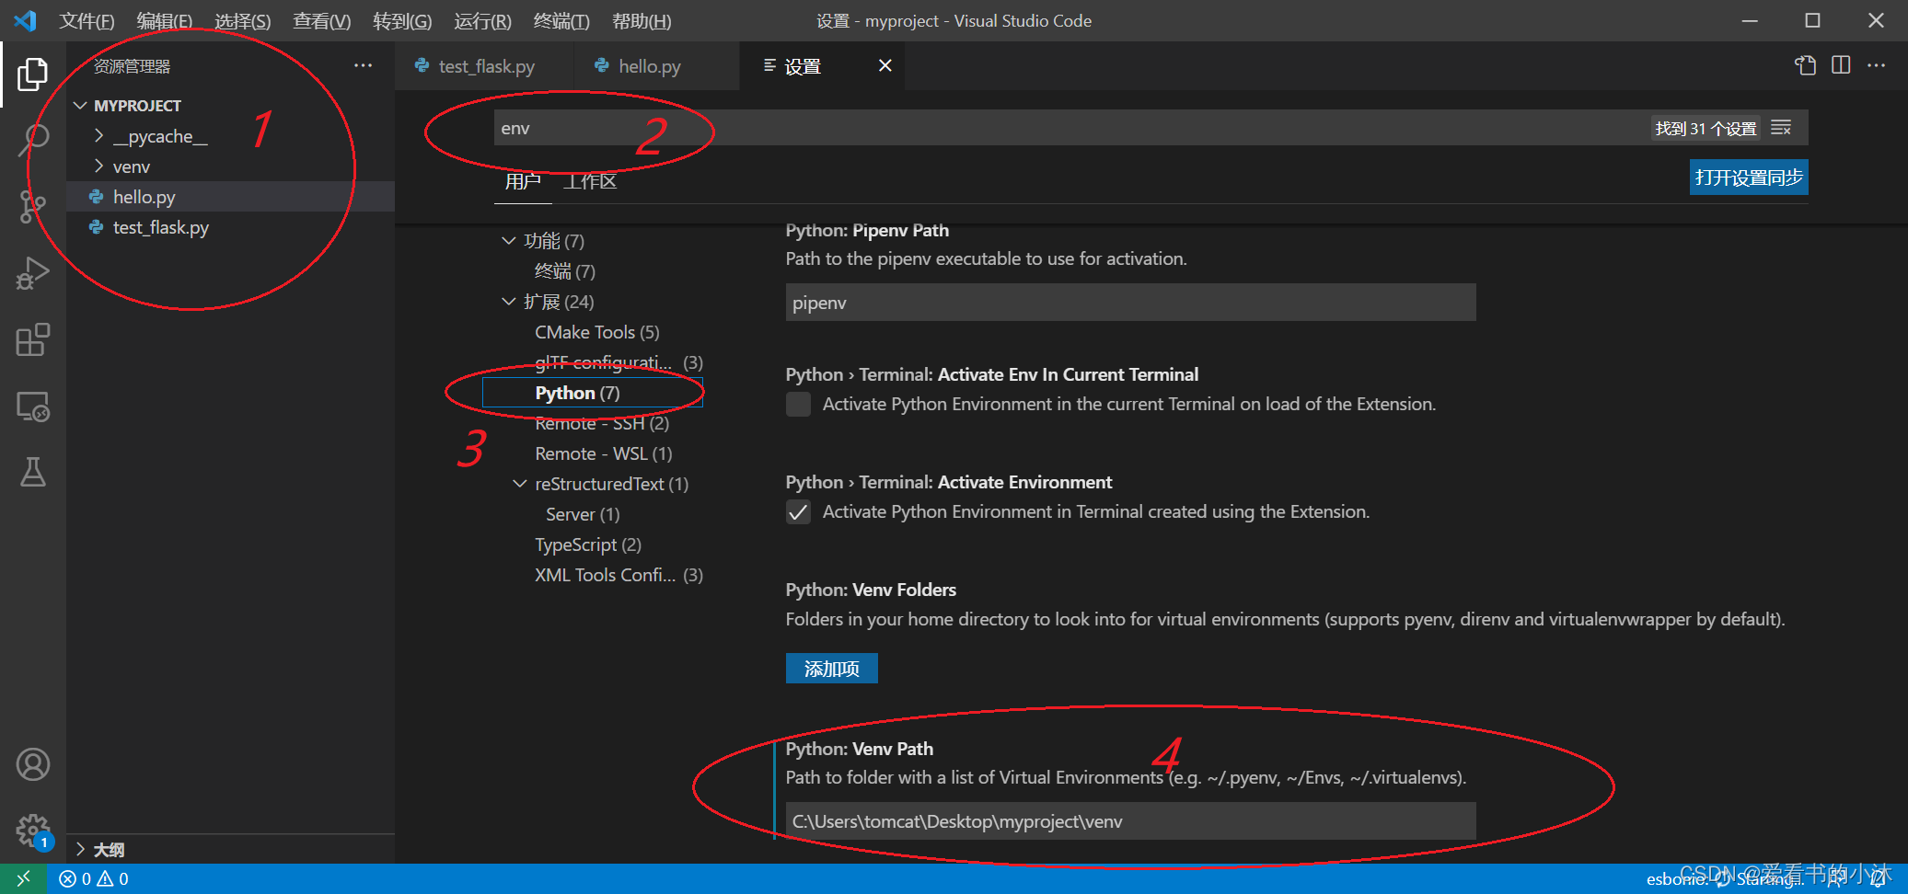Click the remote window indicator in status bar
The width and height of the screenshot is (1908, 894).
pyautogui.click(x=23, y=878)
